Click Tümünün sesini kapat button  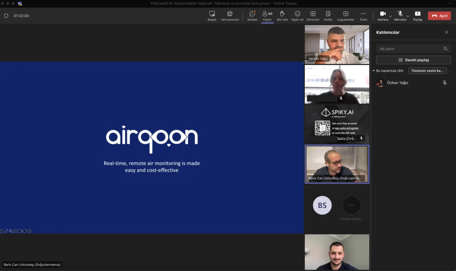pyautogui.click(x=427, y=71)
